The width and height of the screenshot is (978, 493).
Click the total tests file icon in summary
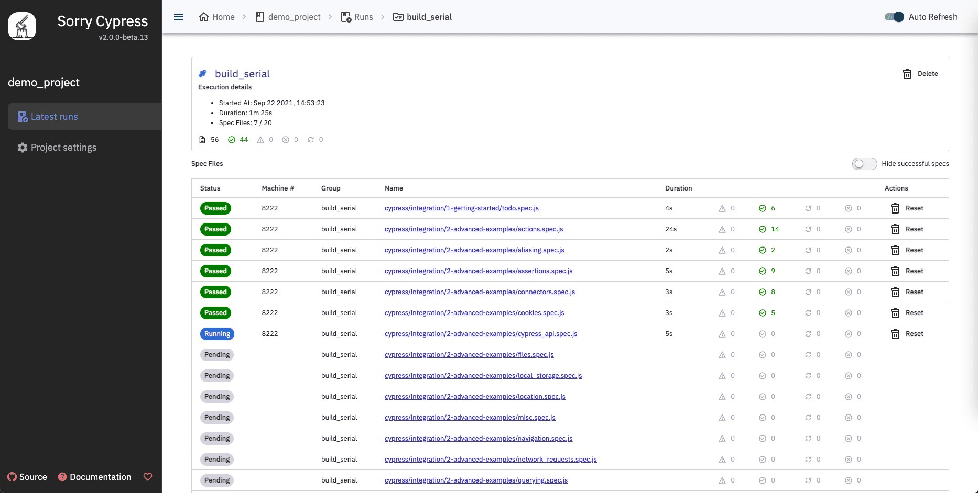coord(202,140)
